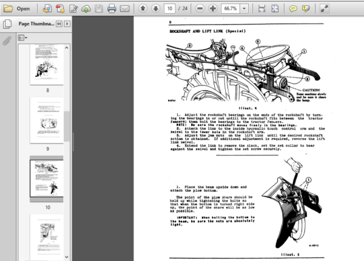Click the thumbnail panel scrollbar thumb
The height and width of the screenshot is (261, 364).
coord(67,127)
